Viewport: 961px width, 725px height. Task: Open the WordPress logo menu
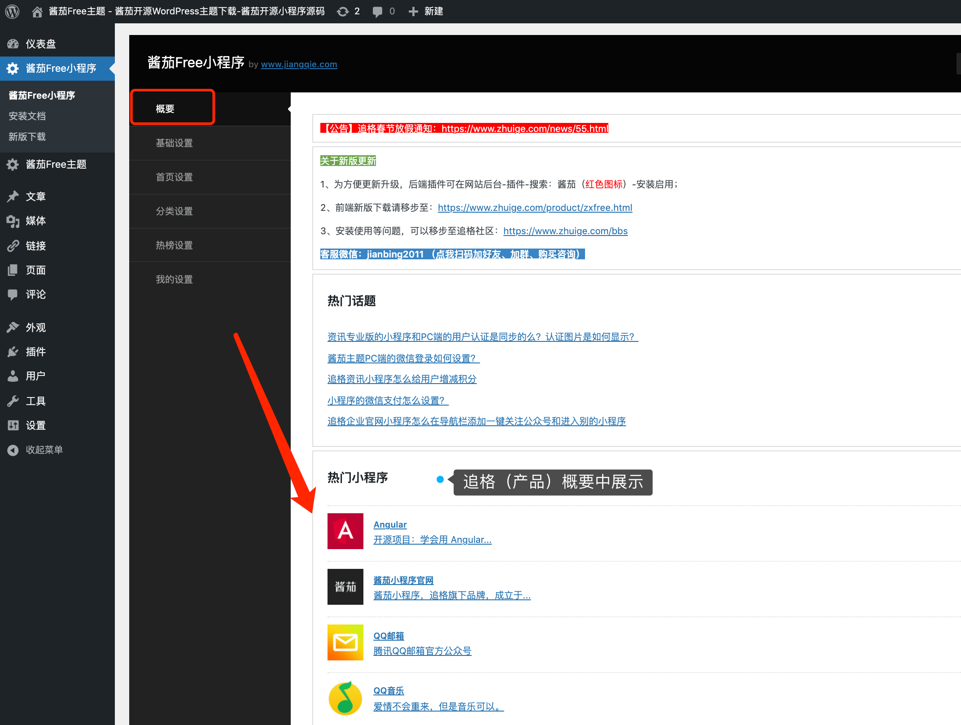[12, 11]
